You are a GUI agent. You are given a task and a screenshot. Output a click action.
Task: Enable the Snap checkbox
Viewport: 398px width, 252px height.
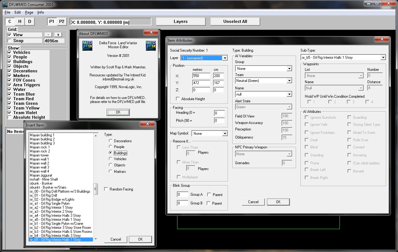pos(10,41)
